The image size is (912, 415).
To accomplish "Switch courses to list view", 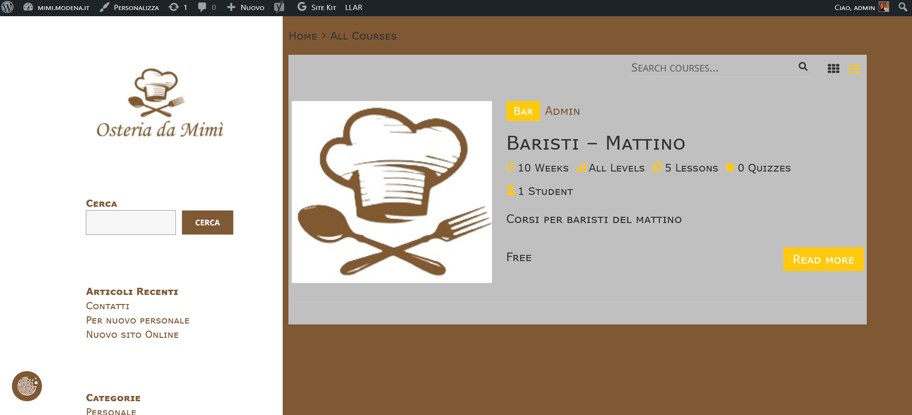I will coord(854,69).
